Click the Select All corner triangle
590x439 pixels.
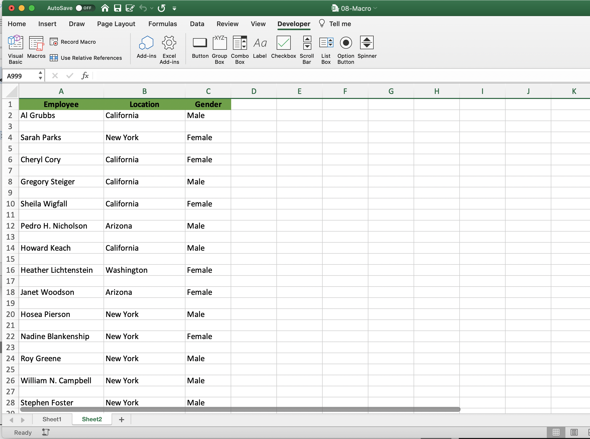point(11,91)
